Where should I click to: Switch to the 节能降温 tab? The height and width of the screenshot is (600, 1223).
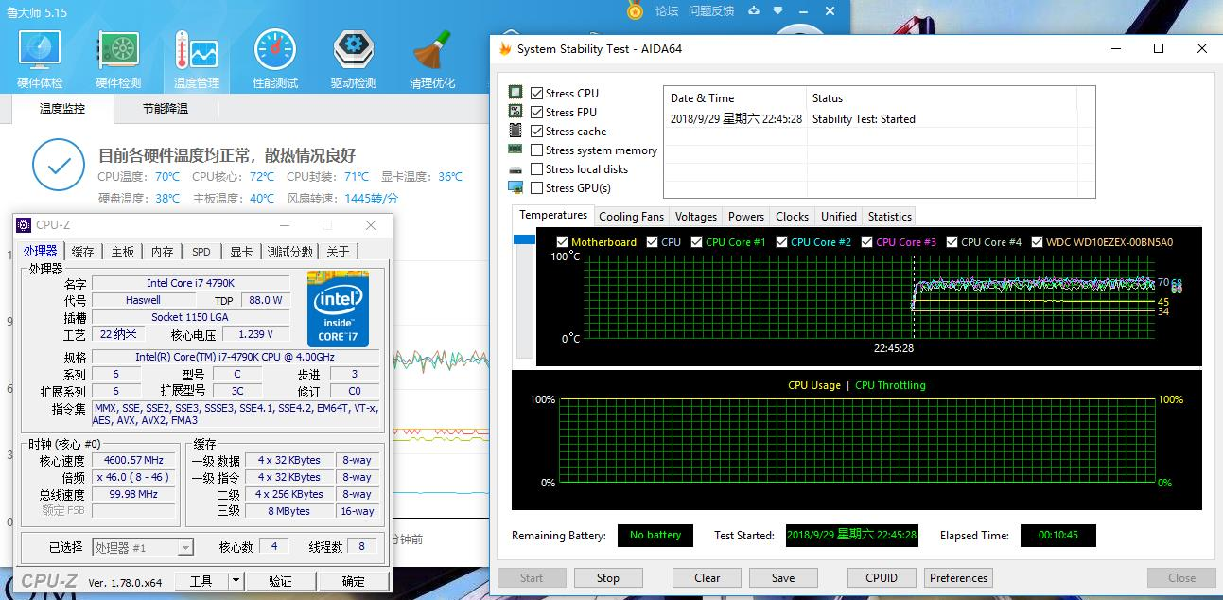(x=166, y=109)
